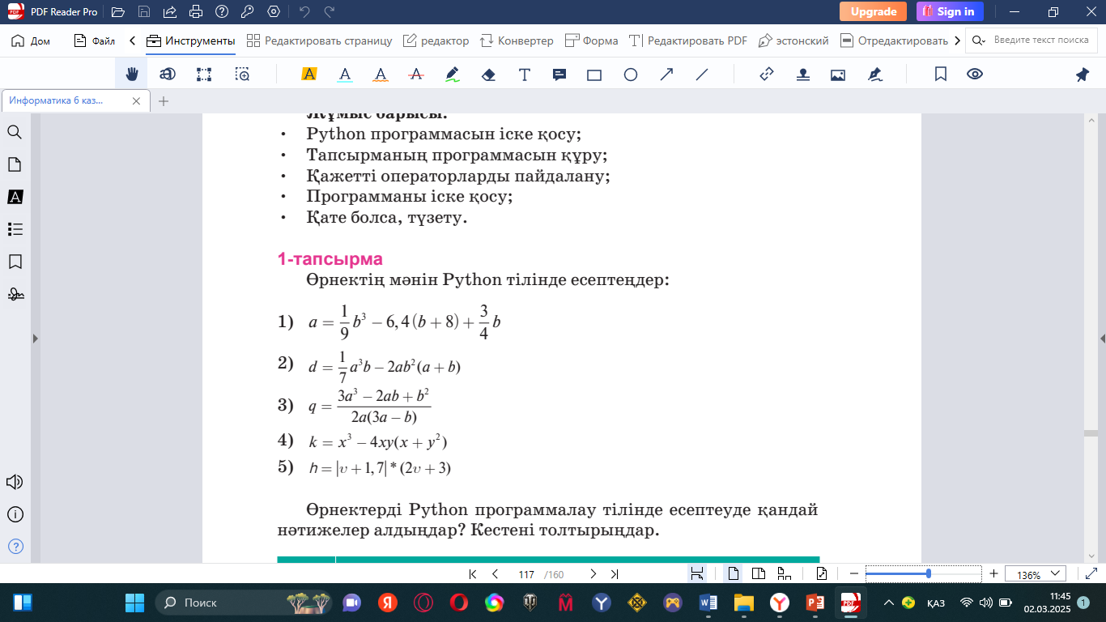Screen dimensions: 1106x622
Task: Click the read-aloud speaker icon in sidebar
Action: (15, 483)
